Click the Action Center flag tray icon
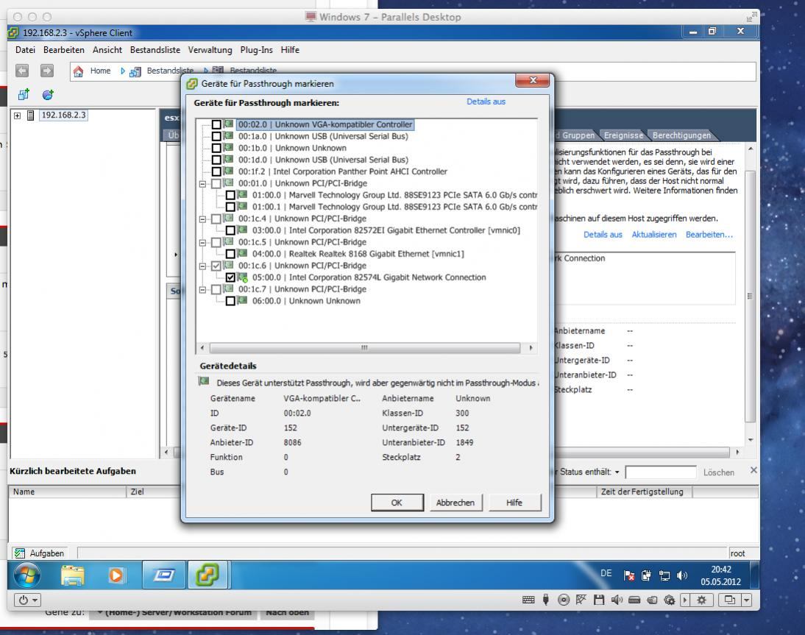This screenshot has width=805, height=635. [x=629, y=575]
